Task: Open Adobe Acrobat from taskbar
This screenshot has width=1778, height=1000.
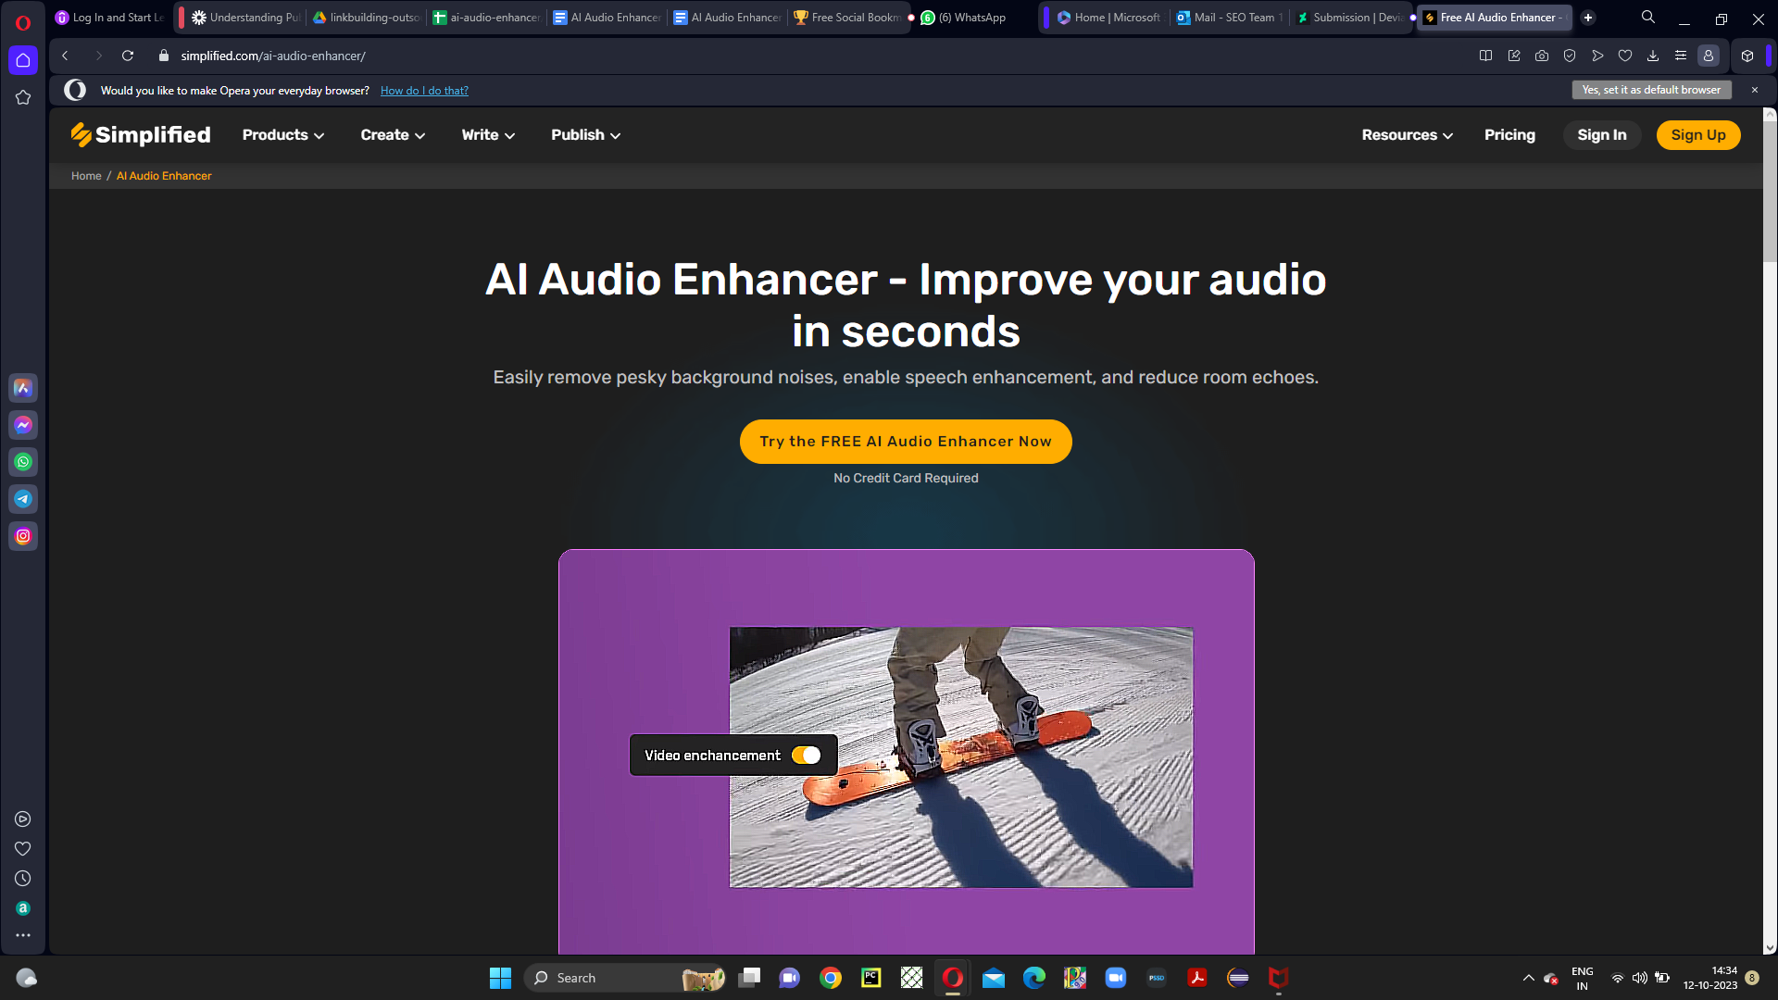Action: pos(1197,978)
